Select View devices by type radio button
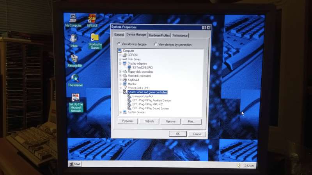 tap(119, 44)
